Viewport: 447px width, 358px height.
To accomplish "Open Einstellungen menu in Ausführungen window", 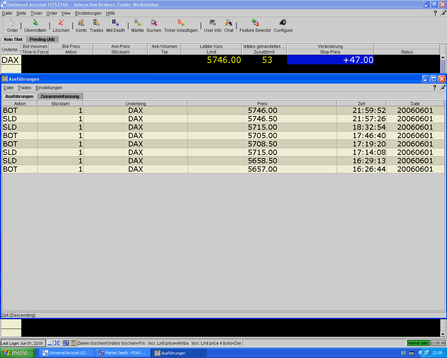I will (49, 87).
